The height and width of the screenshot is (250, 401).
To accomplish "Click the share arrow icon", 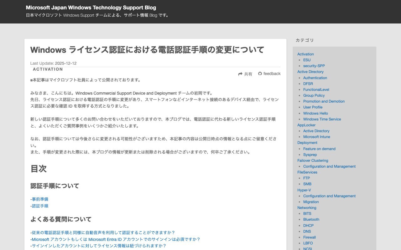I will pos(240,74).
